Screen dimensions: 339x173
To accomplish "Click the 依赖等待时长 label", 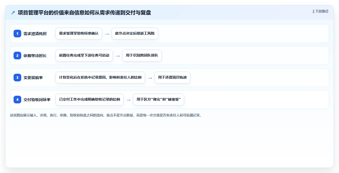I will [x=35, y=56].
